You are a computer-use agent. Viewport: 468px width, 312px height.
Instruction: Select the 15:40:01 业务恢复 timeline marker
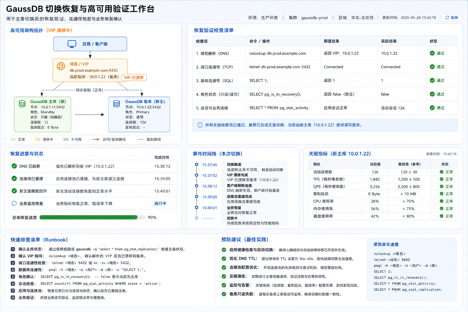point(197,207)
